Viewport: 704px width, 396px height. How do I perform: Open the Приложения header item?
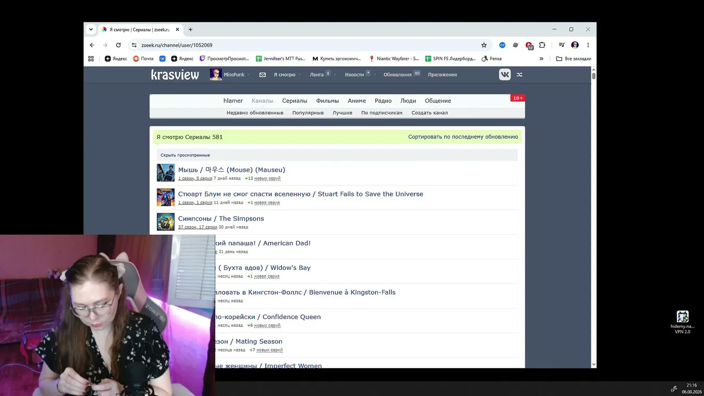[442, 75]
